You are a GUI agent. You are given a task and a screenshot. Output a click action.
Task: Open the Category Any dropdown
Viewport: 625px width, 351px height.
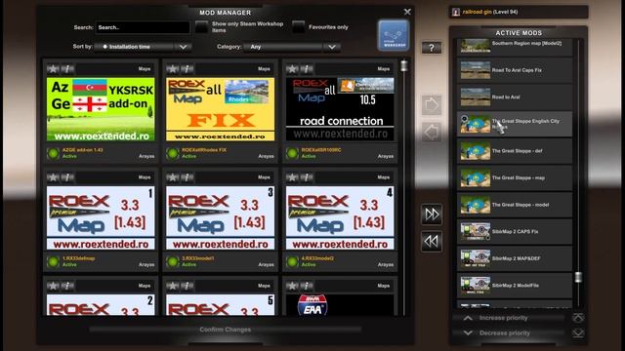(292, 47)
